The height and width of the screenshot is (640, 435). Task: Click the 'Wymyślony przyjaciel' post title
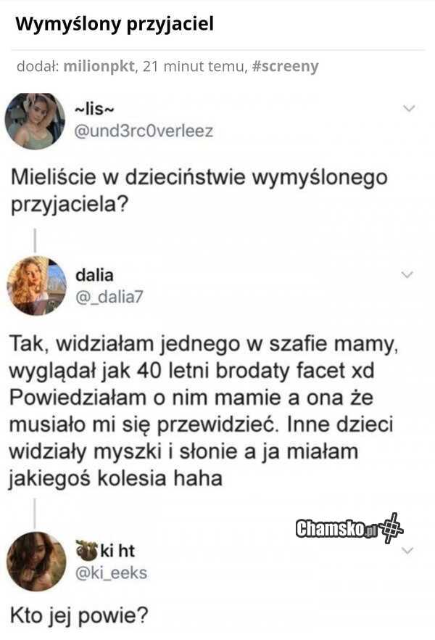click(x=115, y=24)
